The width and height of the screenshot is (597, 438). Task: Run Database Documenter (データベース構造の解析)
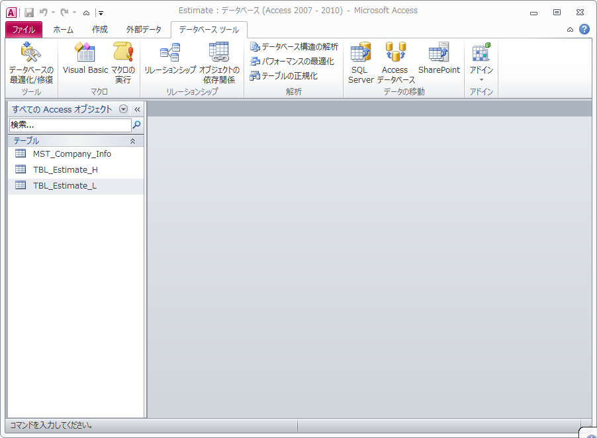click(294, 47)
